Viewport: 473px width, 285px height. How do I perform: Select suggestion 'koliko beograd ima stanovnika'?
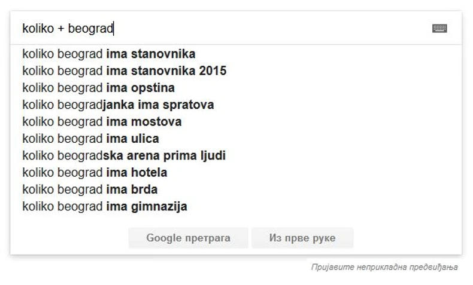click(108, 54)
